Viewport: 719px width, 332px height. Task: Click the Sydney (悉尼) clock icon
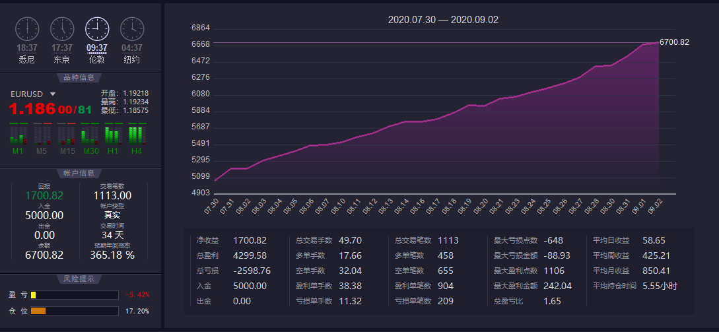pyautogui.click(x=27, y=28)
